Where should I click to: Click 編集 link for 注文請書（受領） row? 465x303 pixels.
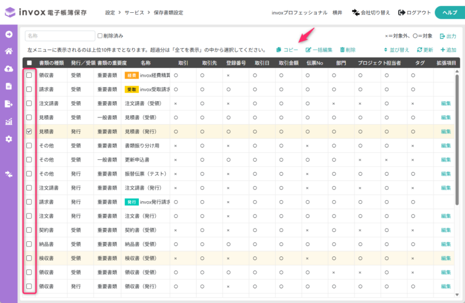[x=446, y=104]
